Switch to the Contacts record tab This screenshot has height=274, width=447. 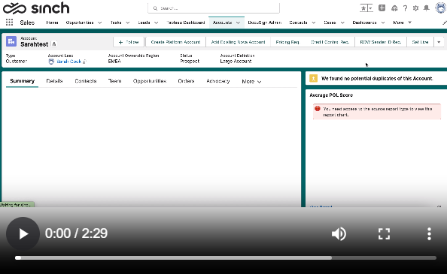click(86, 81)
